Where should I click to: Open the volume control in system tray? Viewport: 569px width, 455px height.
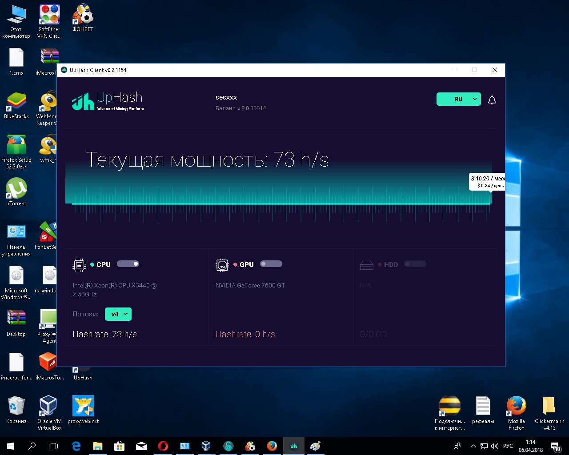[494, 446]
